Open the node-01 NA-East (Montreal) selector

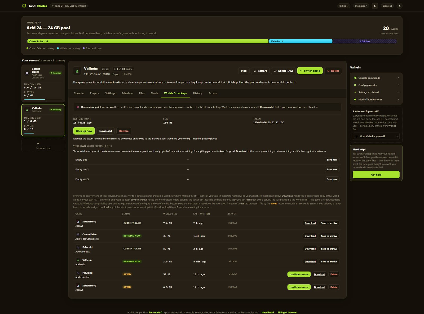click(69, 6)
